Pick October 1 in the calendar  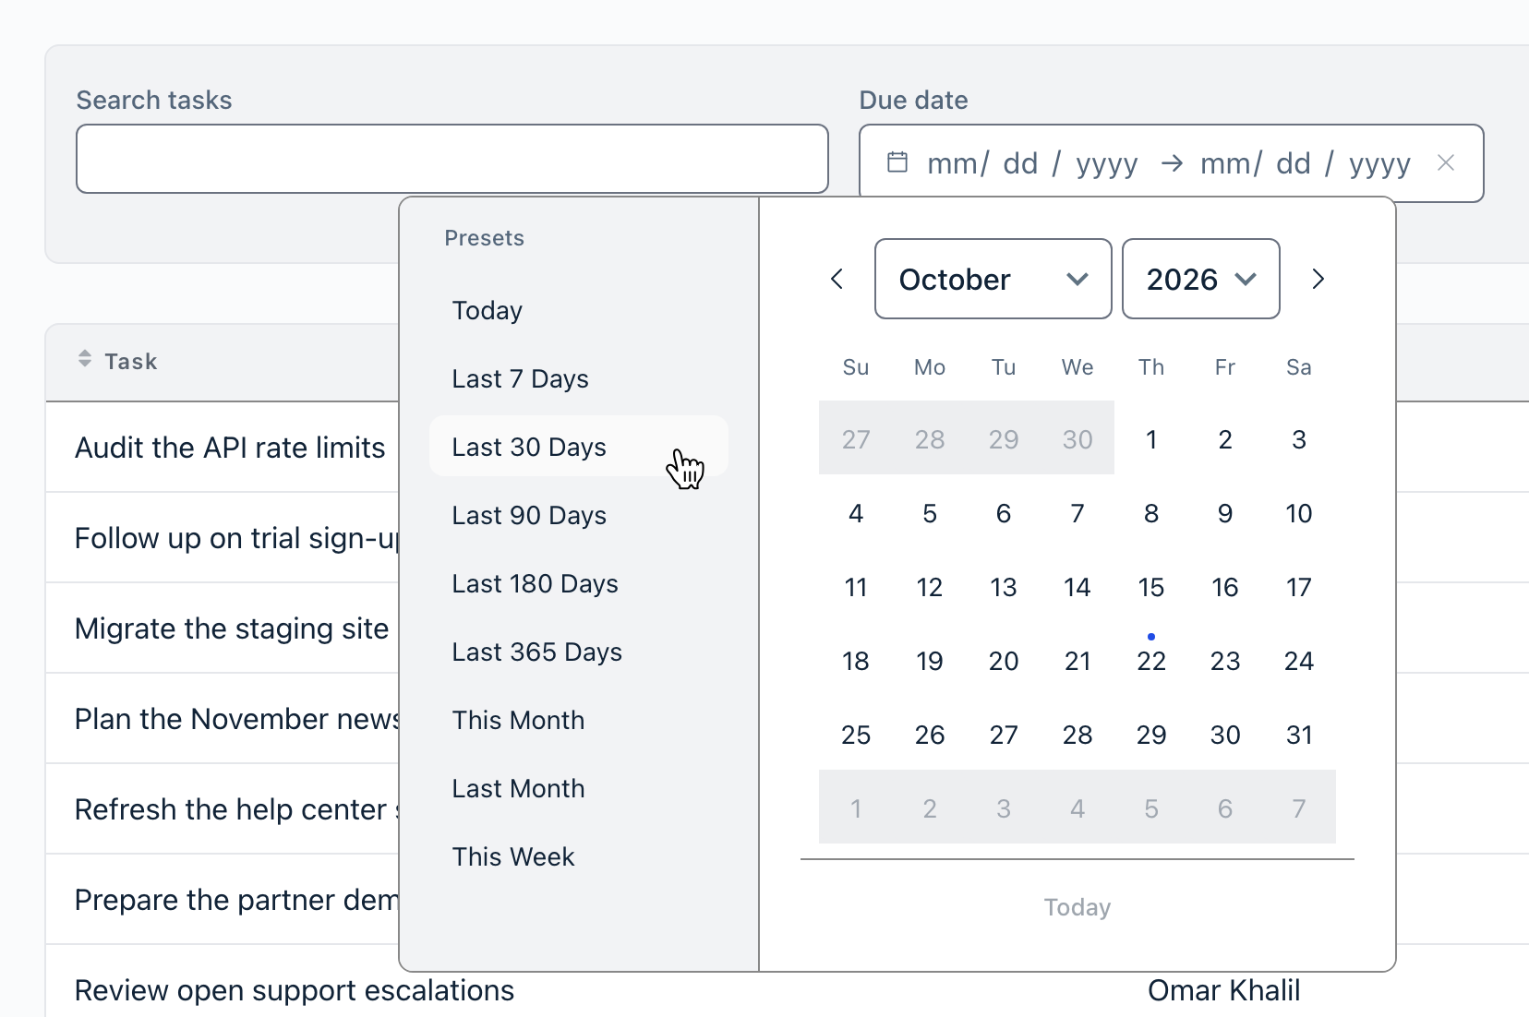tap(1151, 439)
